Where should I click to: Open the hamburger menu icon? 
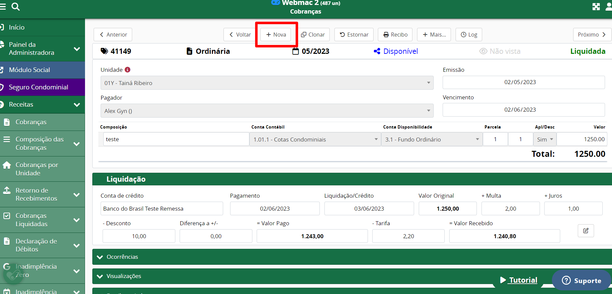pos(3,7)
